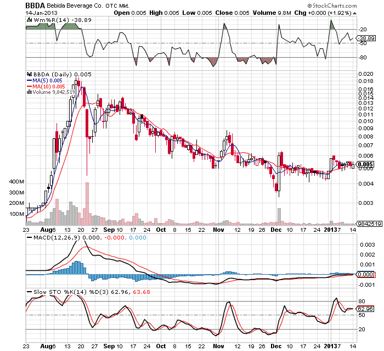The image size is (384, 351).
Task: Click the Low 0.005 header value
Action: click(x=197, y=13)
